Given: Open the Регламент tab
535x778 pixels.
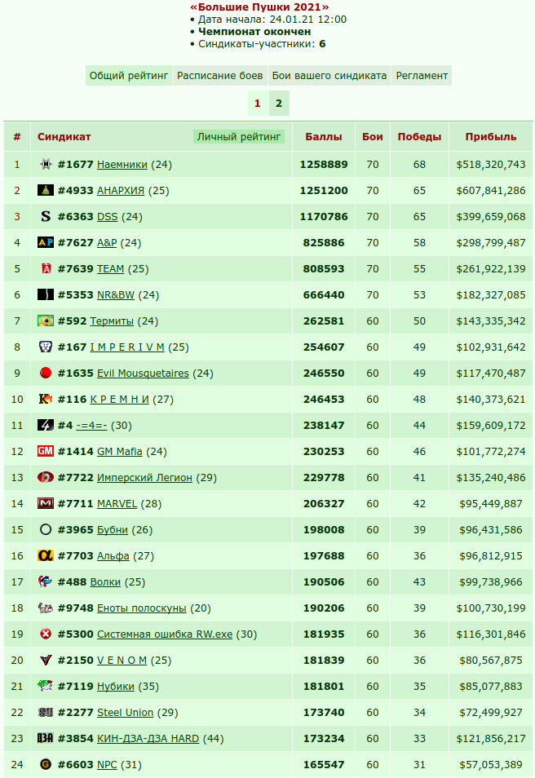Looking at the screenshot, I should [422, 75].
